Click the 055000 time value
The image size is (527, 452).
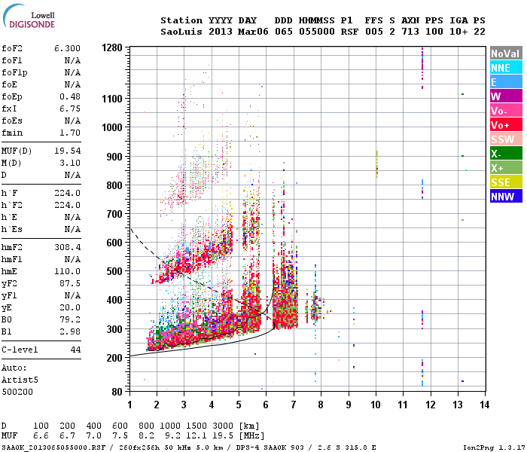pyautogui.click(x=317, y=32)
